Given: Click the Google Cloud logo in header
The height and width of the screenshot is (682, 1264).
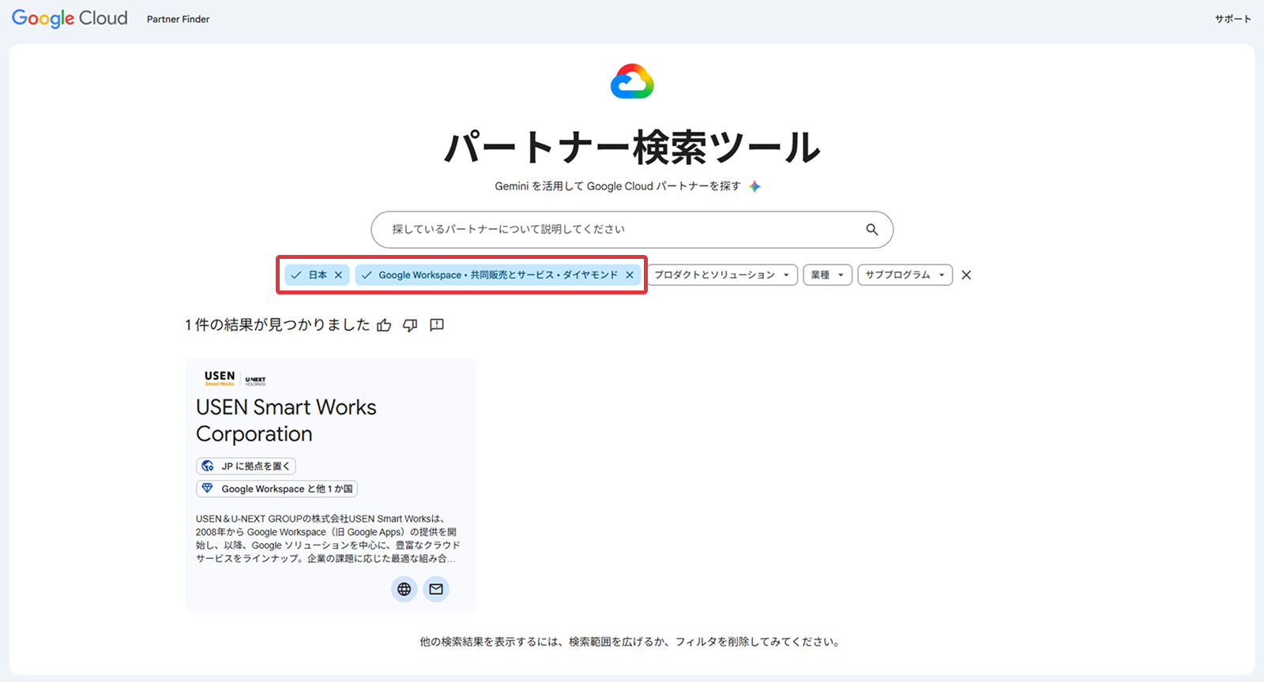Looking at the screenshot, I should (x=70, y=18).
